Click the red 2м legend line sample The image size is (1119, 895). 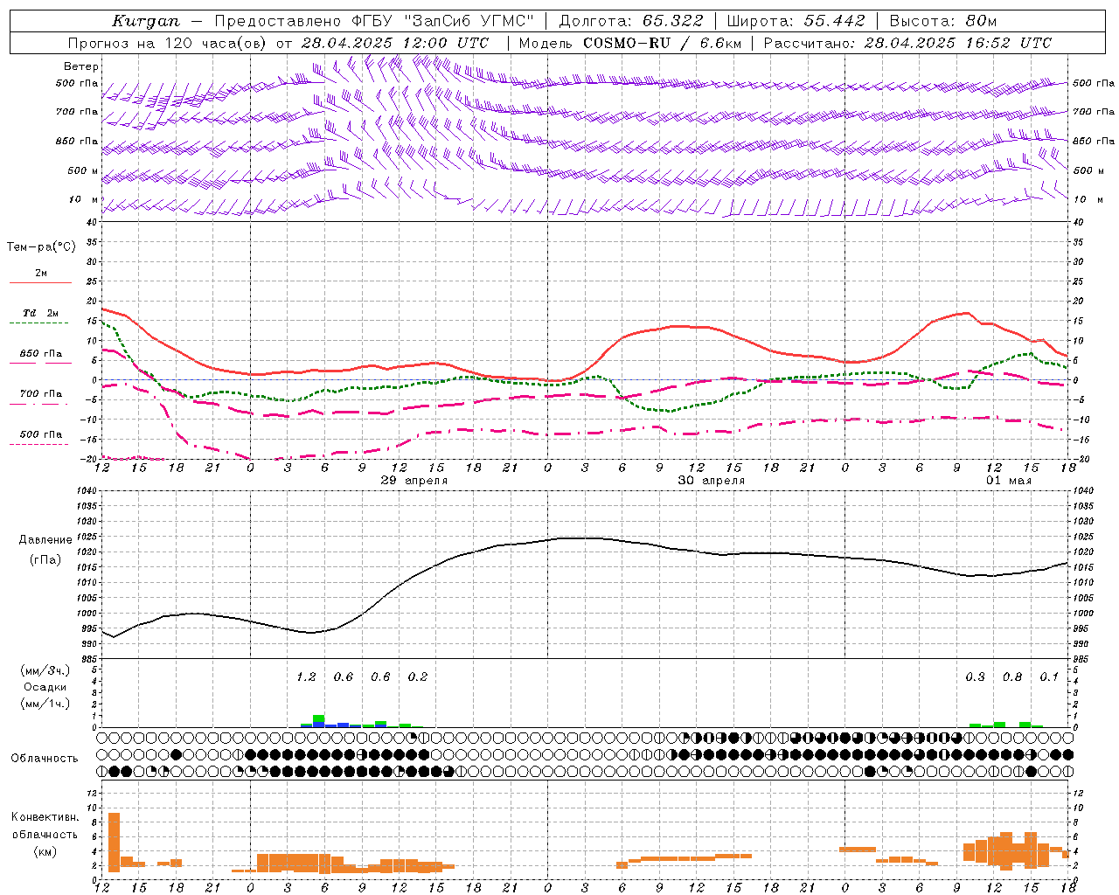(x=40, y=282)
